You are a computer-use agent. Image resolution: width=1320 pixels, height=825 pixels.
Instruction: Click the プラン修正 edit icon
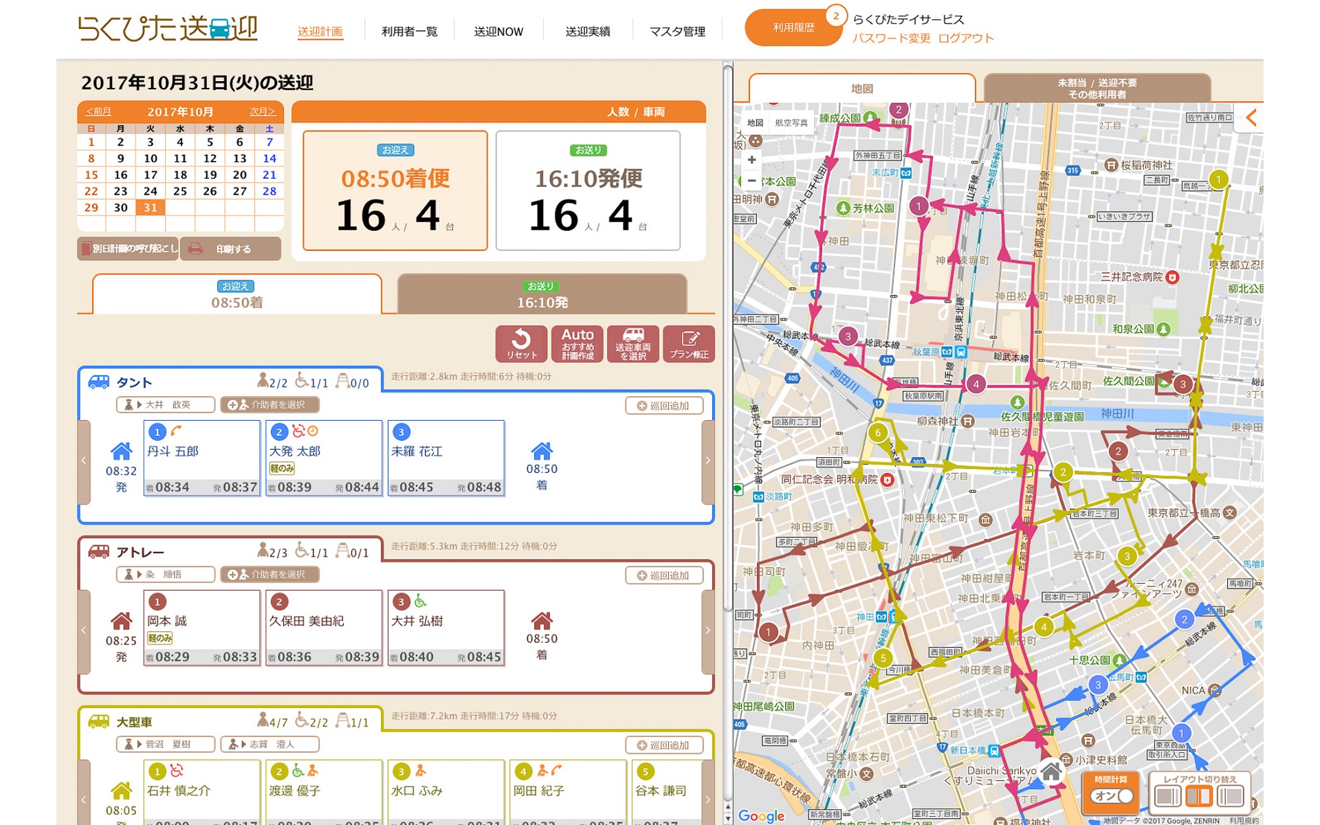[688, 343]
